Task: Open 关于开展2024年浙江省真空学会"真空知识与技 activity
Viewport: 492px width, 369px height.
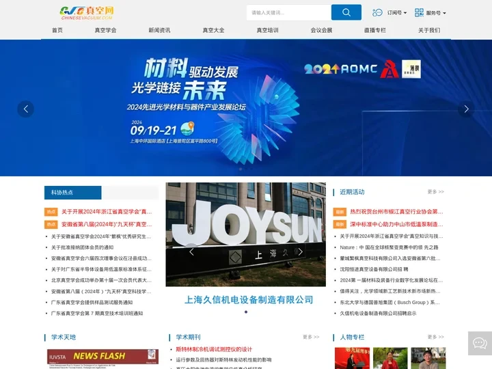Action: click(x=392, y=236)
